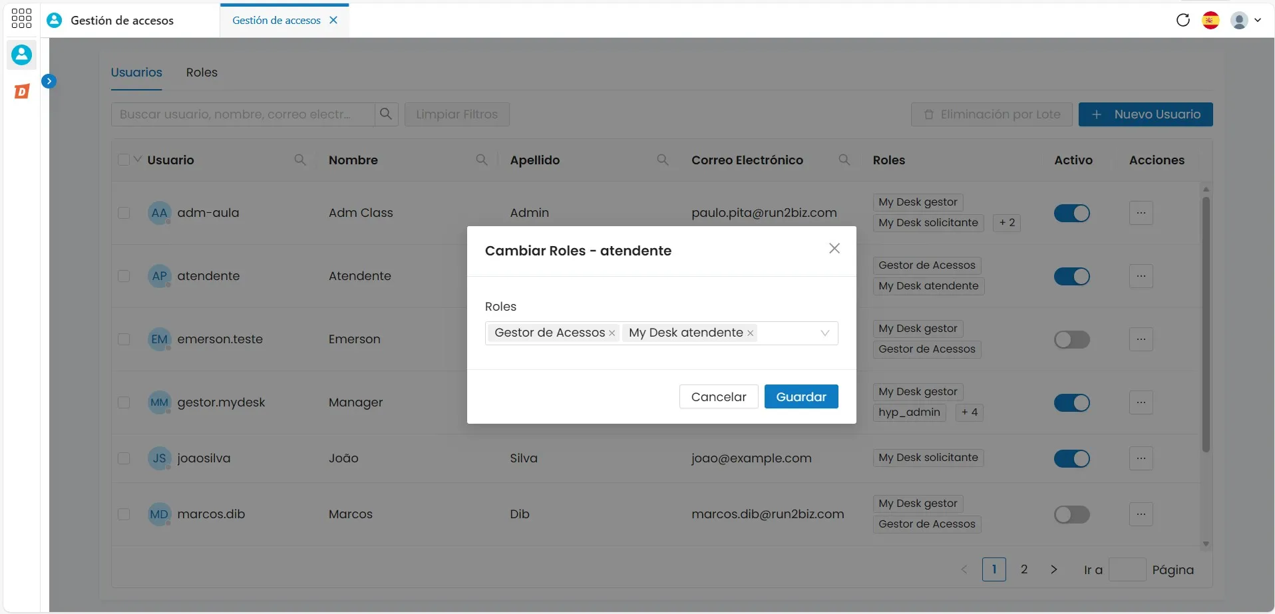Focus the Buscar usuario search field
This screenshot has height=614, width=1275.
[243, 114]
